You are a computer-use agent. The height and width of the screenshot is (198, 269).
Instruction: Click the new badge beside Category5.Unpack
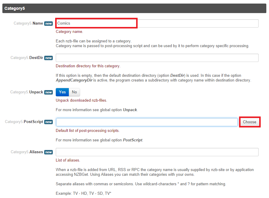click(x=49, y=92)
